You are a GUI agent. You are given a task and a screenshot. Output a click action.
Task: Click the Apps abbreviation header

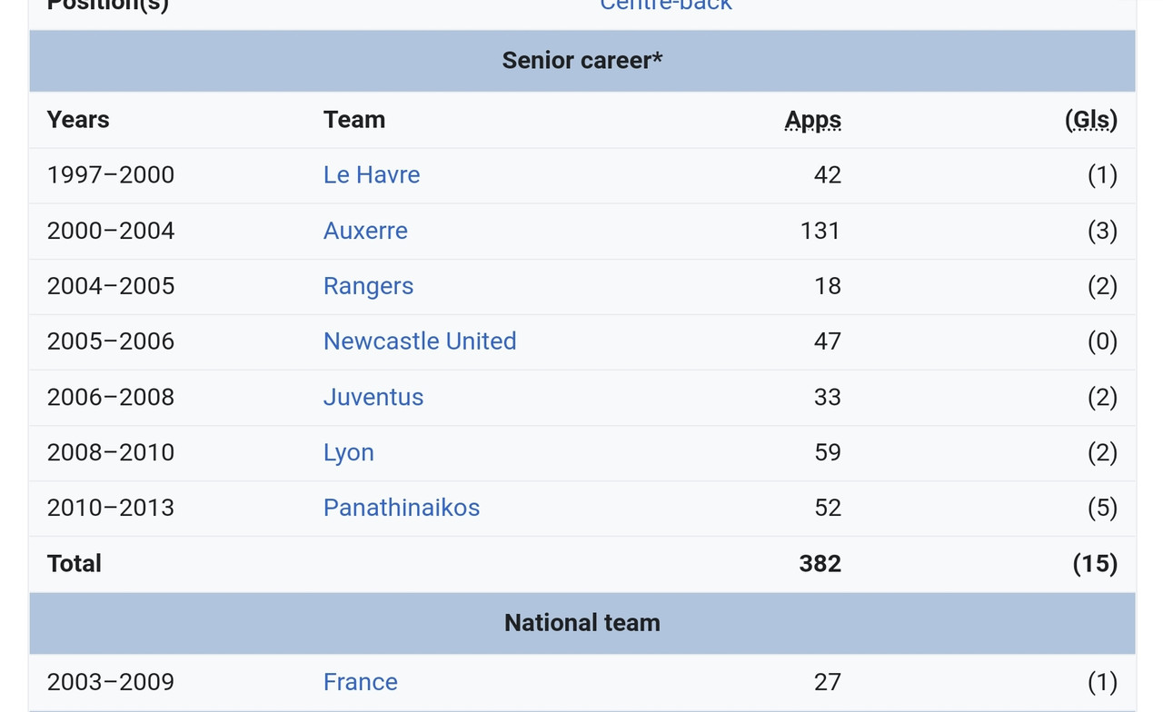pos(812,120)
